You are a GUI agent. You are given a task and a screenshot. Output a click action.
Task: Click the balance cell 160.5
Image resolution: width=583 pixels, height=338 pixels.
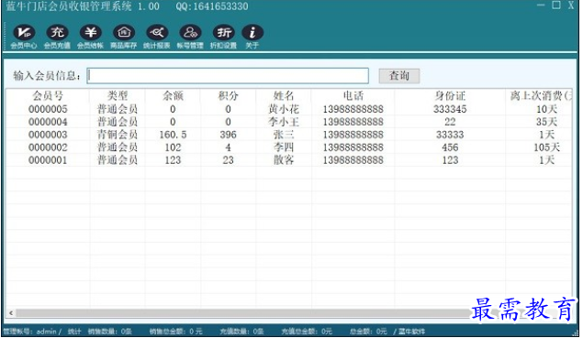click(173, 135)
